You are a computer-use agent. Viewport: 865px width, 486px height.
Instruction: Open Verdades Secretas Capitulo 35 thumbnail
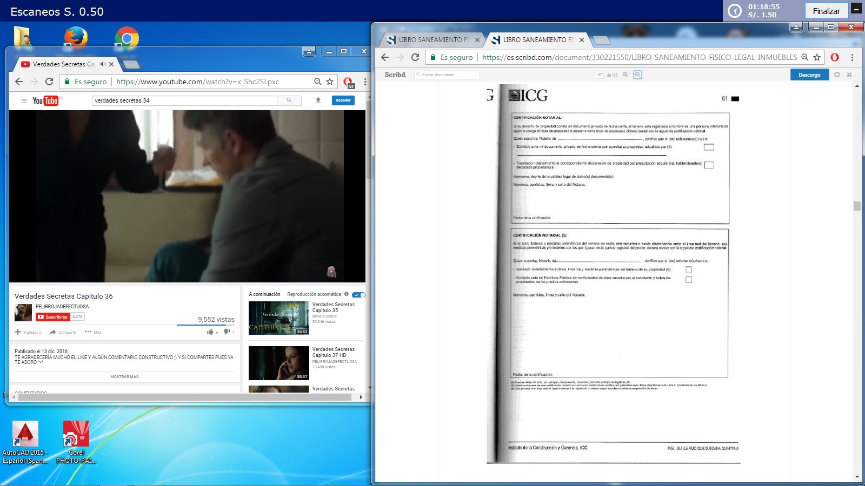click(x=278, y=318)
